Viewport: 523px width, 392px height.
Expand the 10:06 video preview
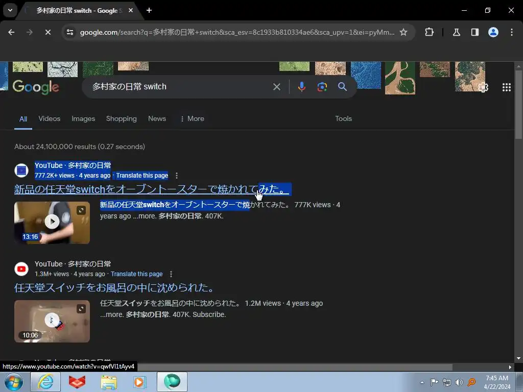[81, 309]
